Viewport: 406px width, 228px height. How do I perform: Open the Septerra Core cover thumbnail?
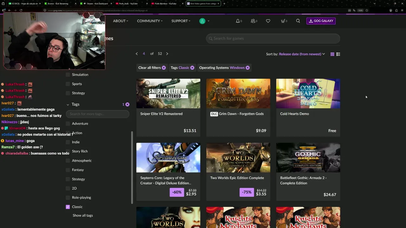pyautogui.click(x=168, y=158)
